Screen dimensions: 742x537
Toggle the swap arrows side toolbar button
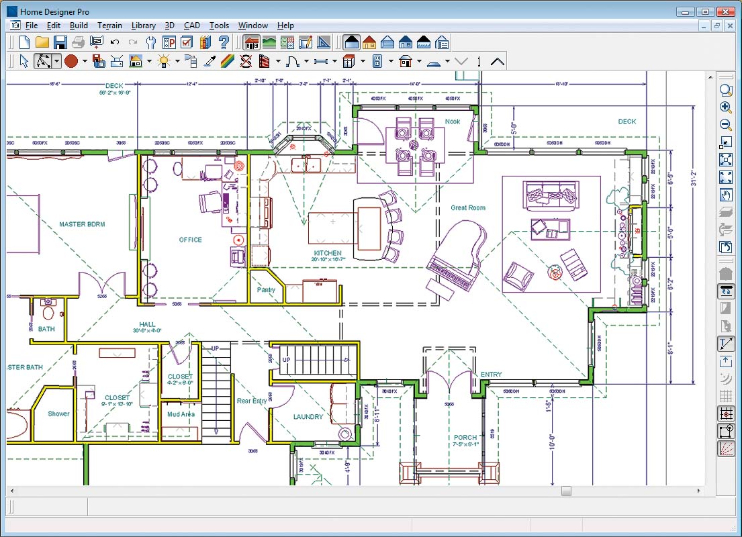725,291
